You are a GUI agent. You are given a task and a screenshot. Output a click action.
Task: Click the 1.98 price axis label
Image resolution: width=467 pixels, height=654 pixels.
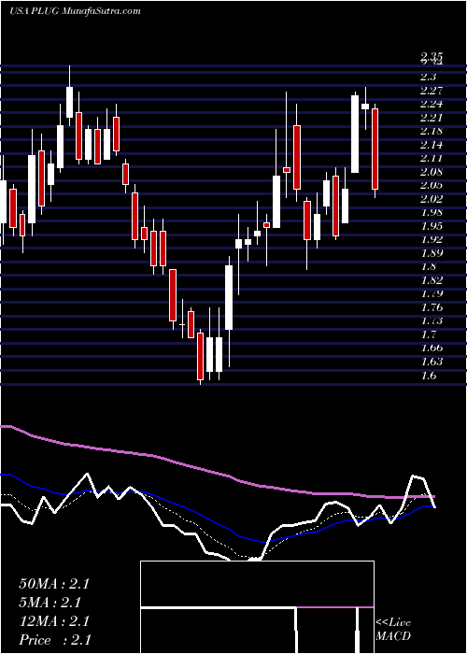(x=432, y=212)
